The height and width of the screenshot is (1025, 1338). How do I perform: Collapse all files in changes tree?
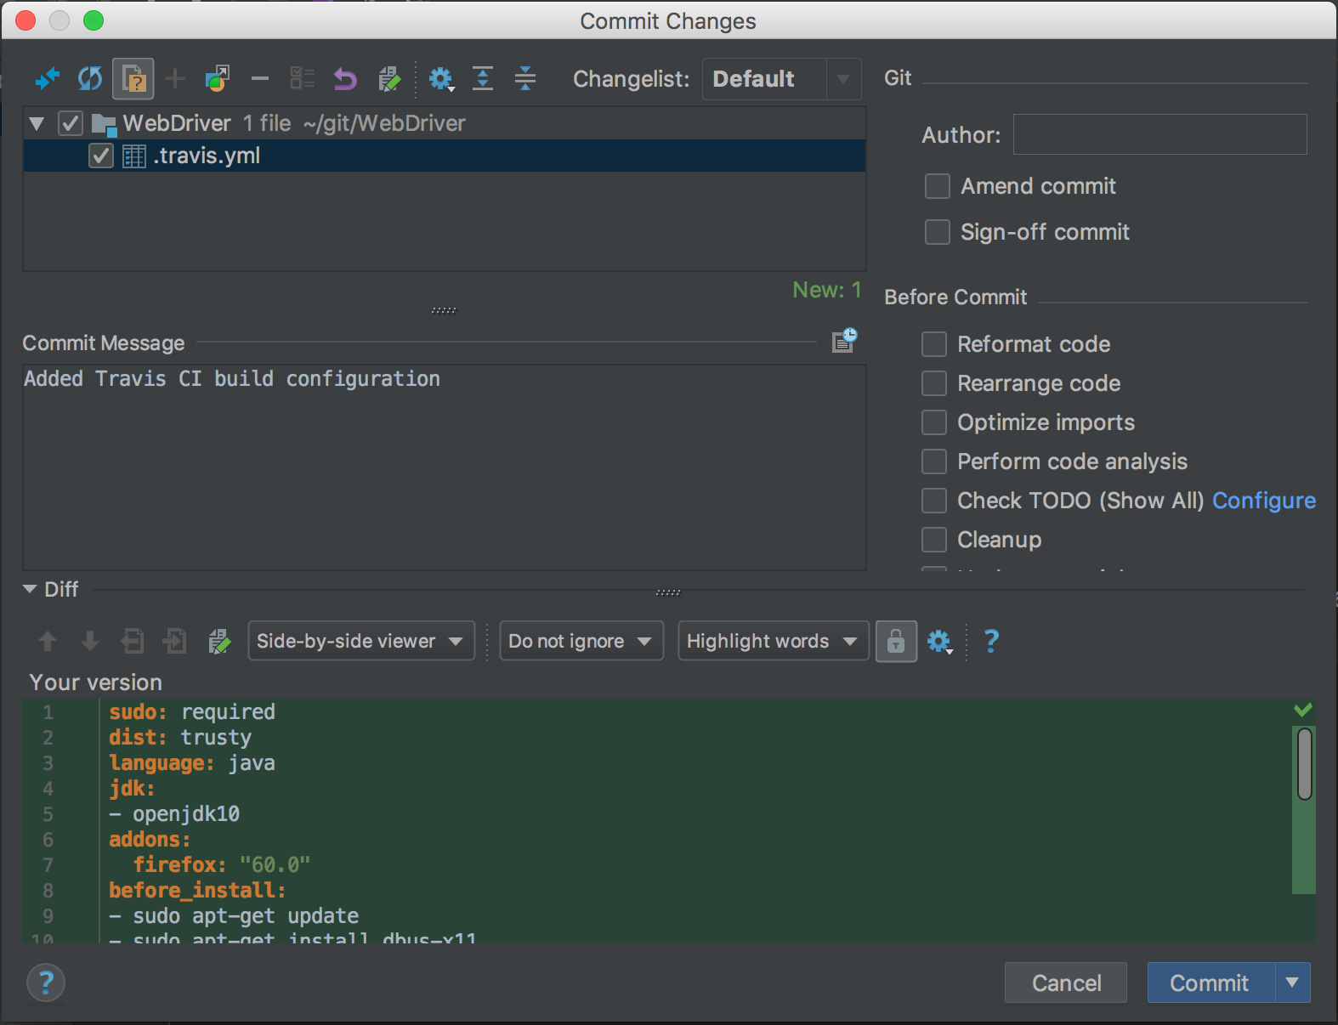525,79
